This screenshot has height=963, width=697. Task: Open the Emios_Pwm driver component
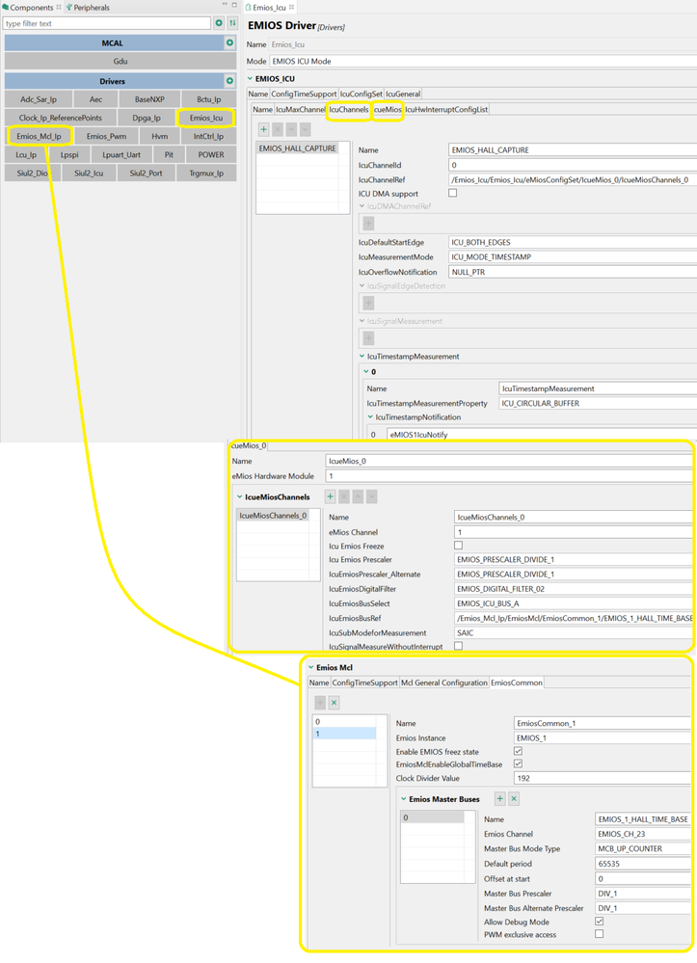[106, 136]
